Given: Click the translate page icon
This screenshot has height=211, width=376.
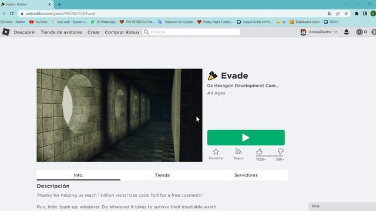Looking at the screenshot, I should tap(330, 13).
